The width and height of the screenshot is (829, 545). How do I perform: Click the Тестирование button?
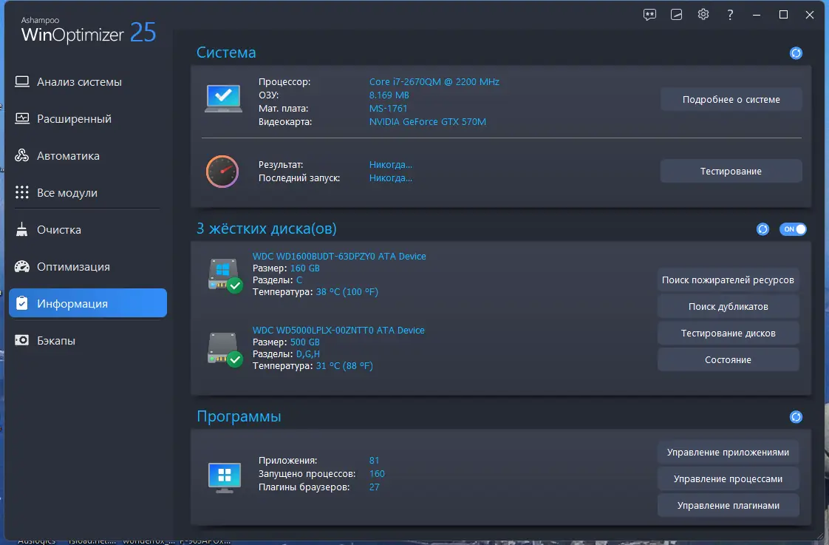pyautogui.click(x=731, y=172)
